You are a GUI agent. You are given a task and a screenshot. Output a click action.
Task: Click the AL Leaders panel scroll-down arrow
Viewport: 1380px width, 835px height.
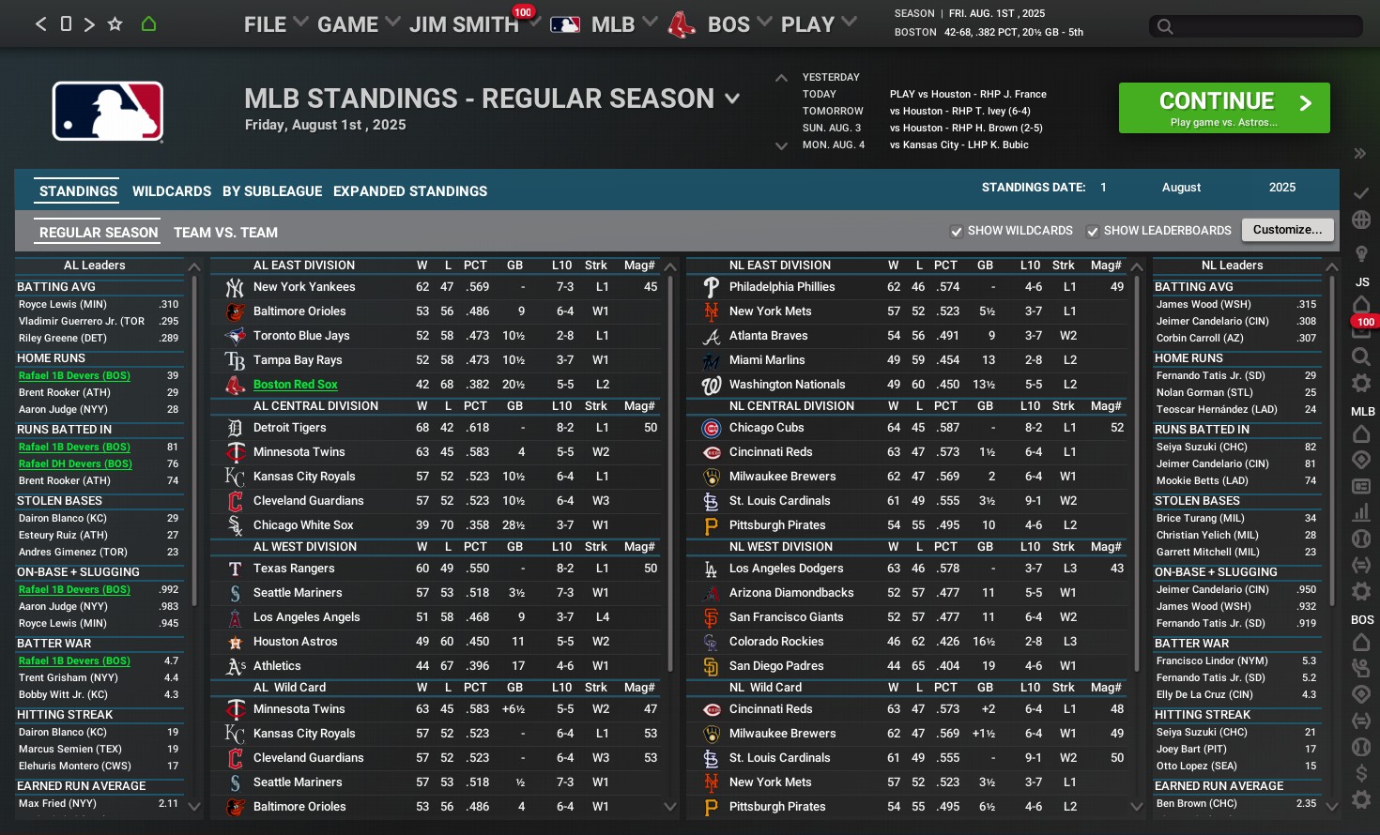[194, 806]
